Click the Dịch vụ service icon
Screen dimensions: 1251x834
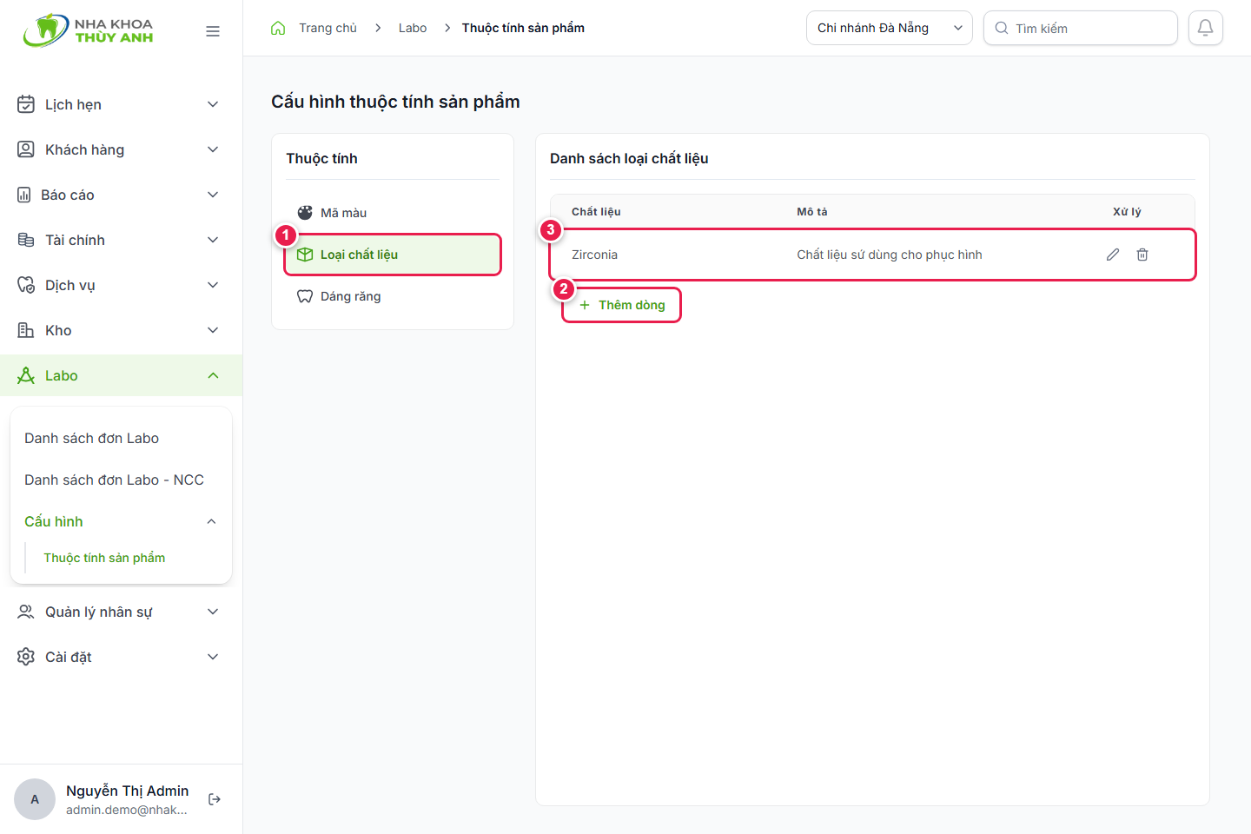point(26,285)
